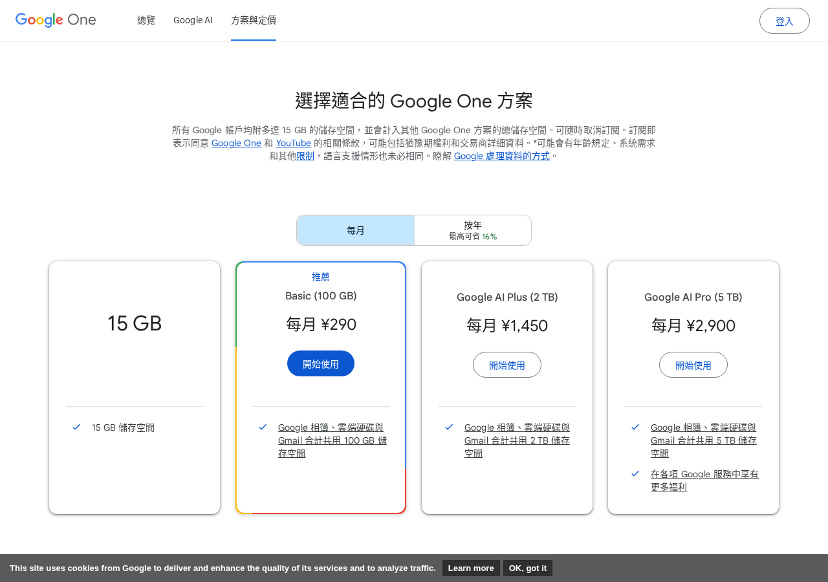The height and width of the screenshot is (582, 828).
Task: Open the 總覽 navigation tab
Action: click(x=146, y=20)
